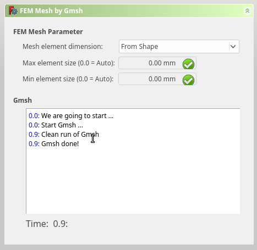
Task: Click the FEM Mesh Parameter group heading
Action: pyautogui.click(x=48, y=32)
